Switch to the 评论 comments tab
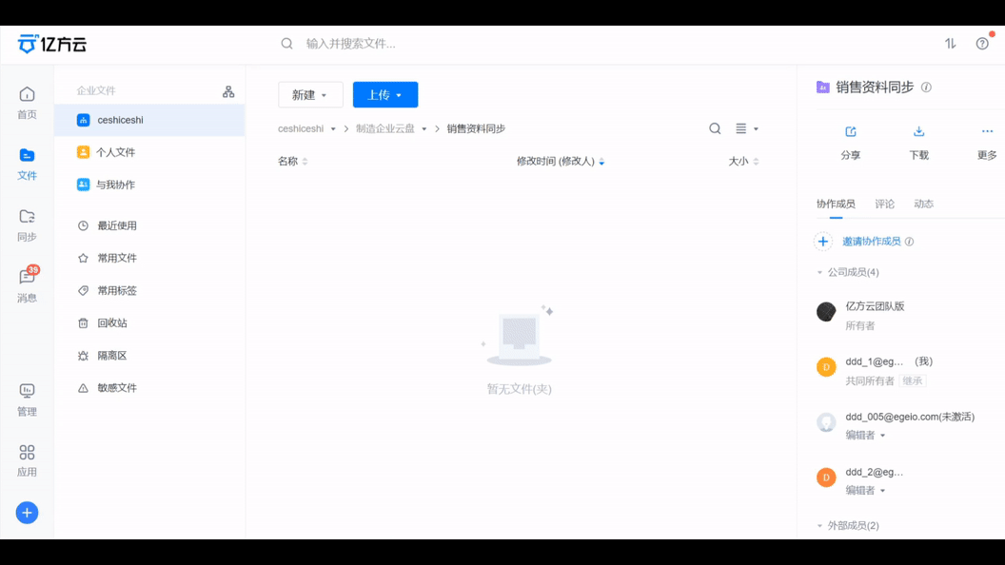 pos(884,203)
